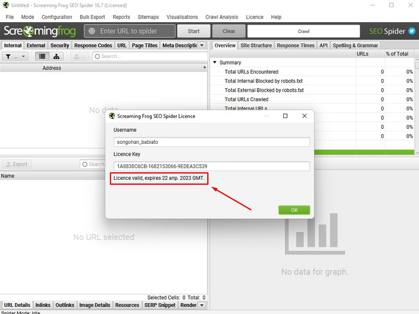Select the Resources tab

pyautogui.click(x=127, y=305)
